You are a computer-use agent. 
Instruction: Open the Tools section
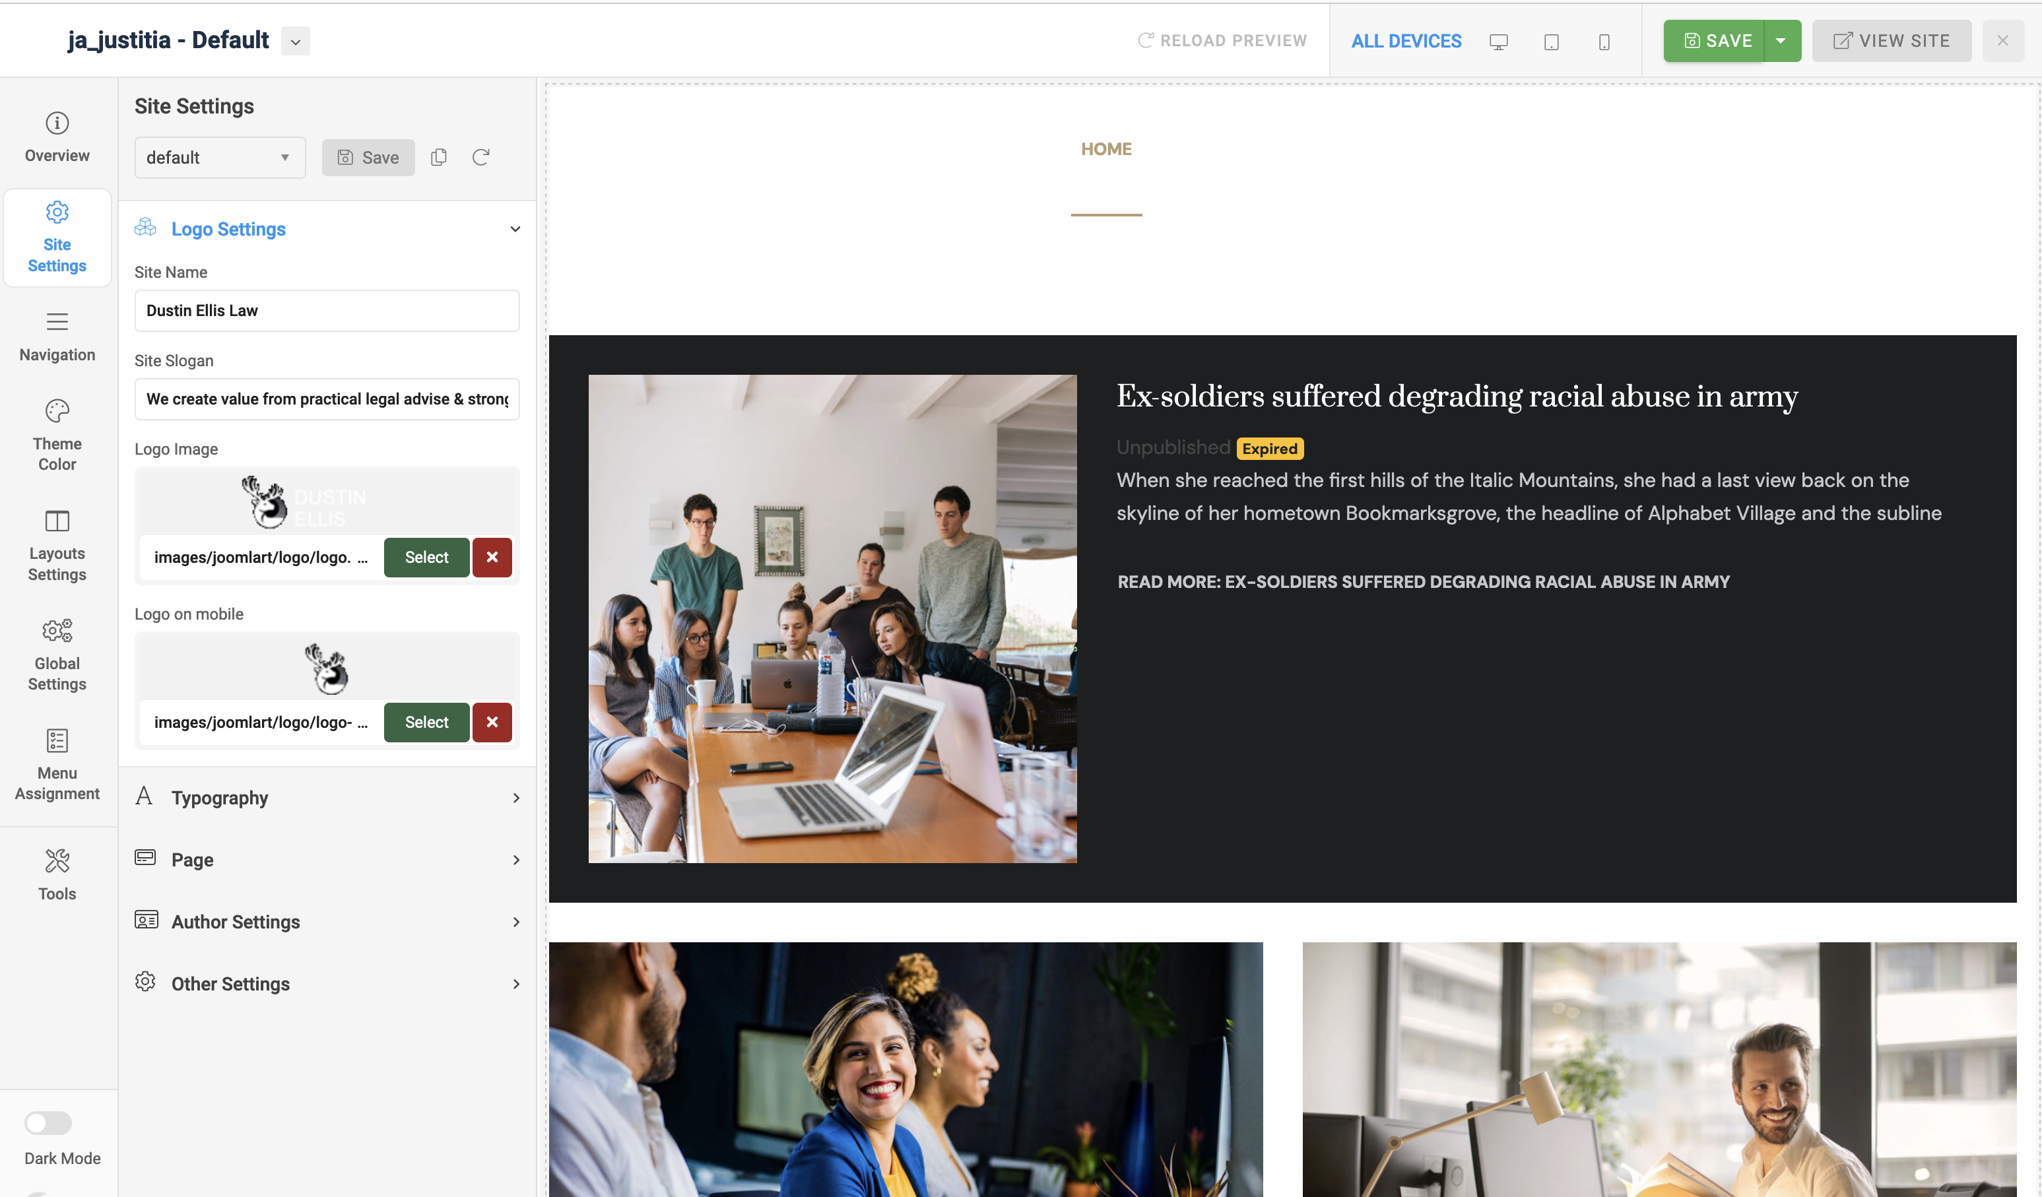57,874
